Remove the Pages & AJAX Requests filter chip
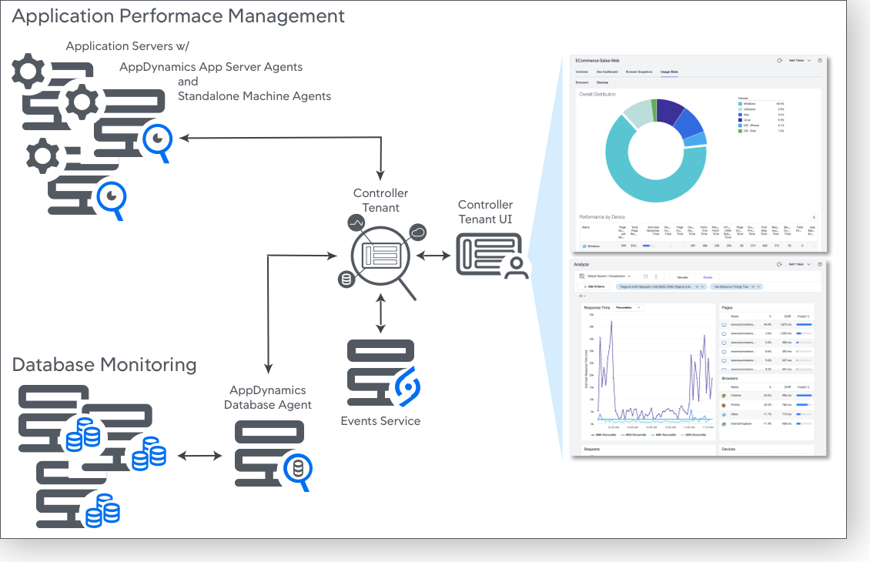The width and height of the screenshot is (870, 562). tap(702, 287)
